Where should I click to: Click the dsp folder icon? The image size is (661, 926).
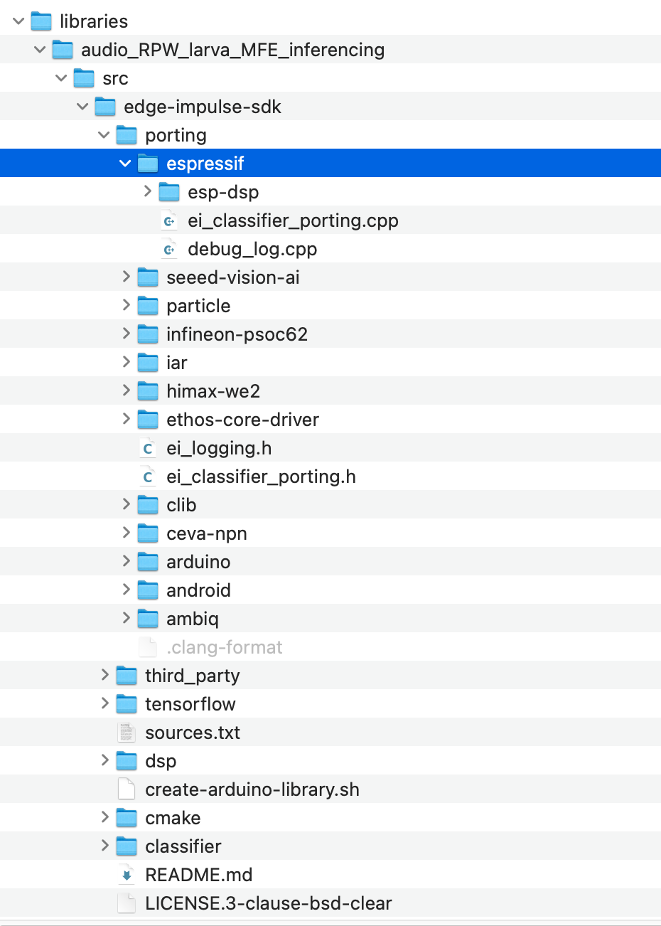pos(127,761)
